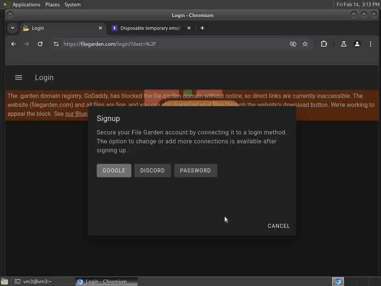The image size is (381, 286).
Task: Open a new browser tab
Action: tap(202, 28)
